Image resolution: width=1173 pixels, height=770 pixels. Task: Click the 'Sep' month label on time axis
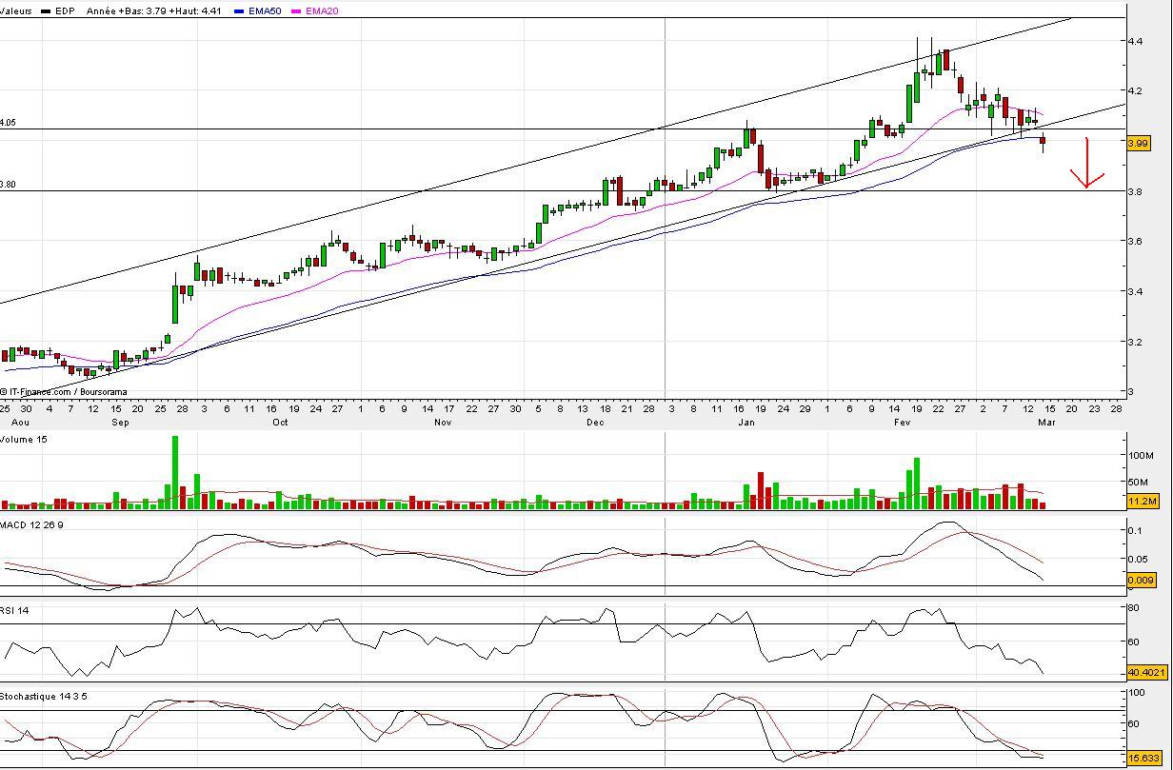click(121, 421)
